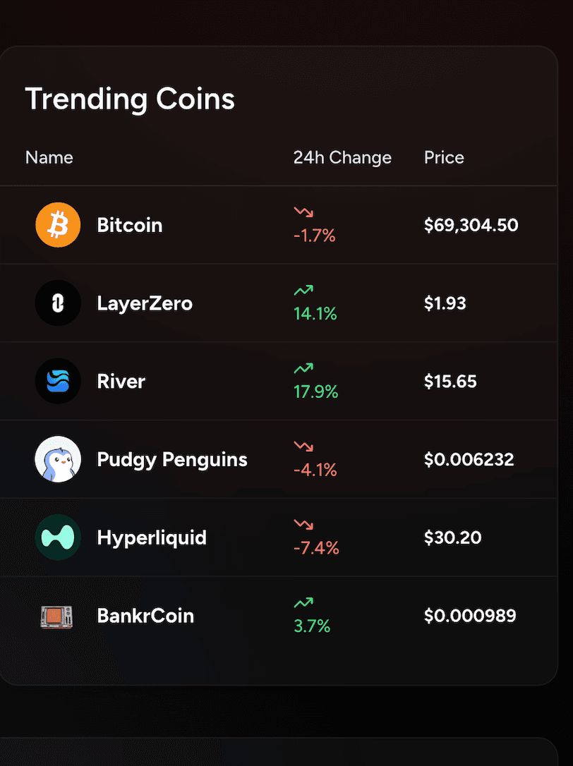Open the BankrCoin name link
The image size is (573, 766).
145,616
